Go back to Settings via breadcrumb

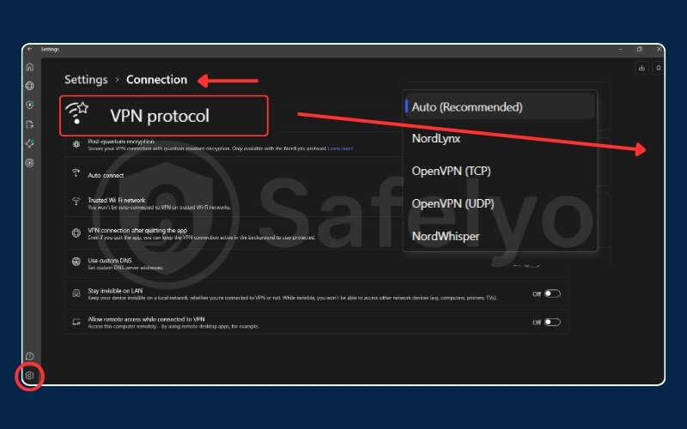click(x=86, y=80)
